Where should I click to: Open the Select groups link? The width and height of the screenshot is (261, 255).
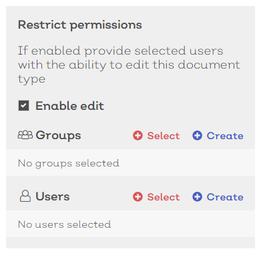click(x=164, y=136)
